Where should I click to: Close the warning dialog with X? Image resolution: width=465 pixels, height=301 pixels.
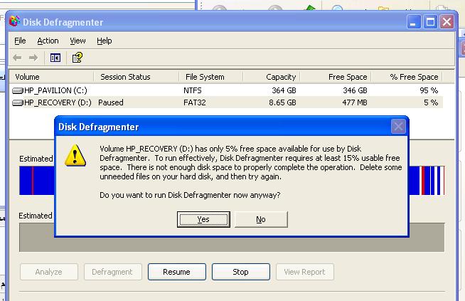click(398, 127)
